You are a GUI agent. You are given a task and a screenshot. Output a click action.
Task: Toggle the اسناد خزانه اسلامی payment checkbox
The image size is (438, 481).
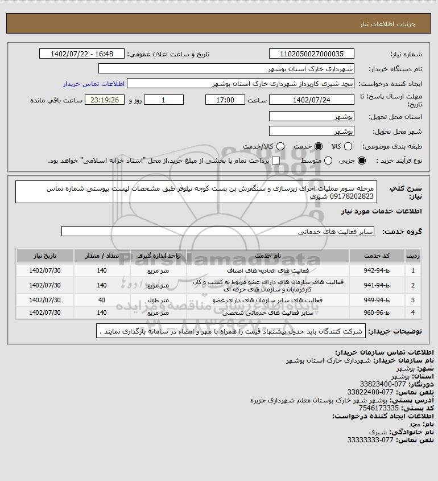click(276, 161)
